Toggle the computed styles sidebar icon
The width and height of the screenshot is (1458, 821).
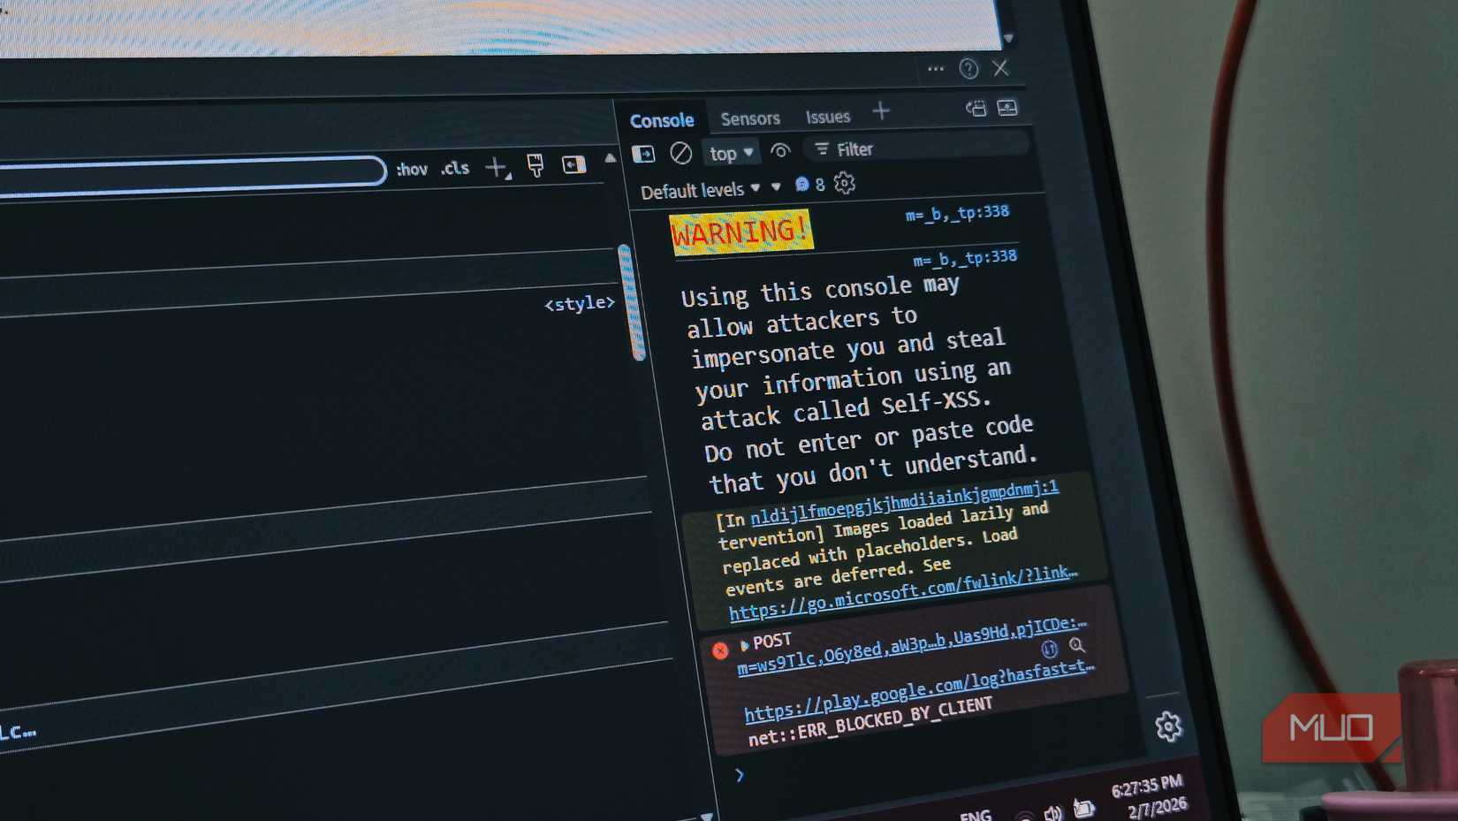tap(573, 164)
